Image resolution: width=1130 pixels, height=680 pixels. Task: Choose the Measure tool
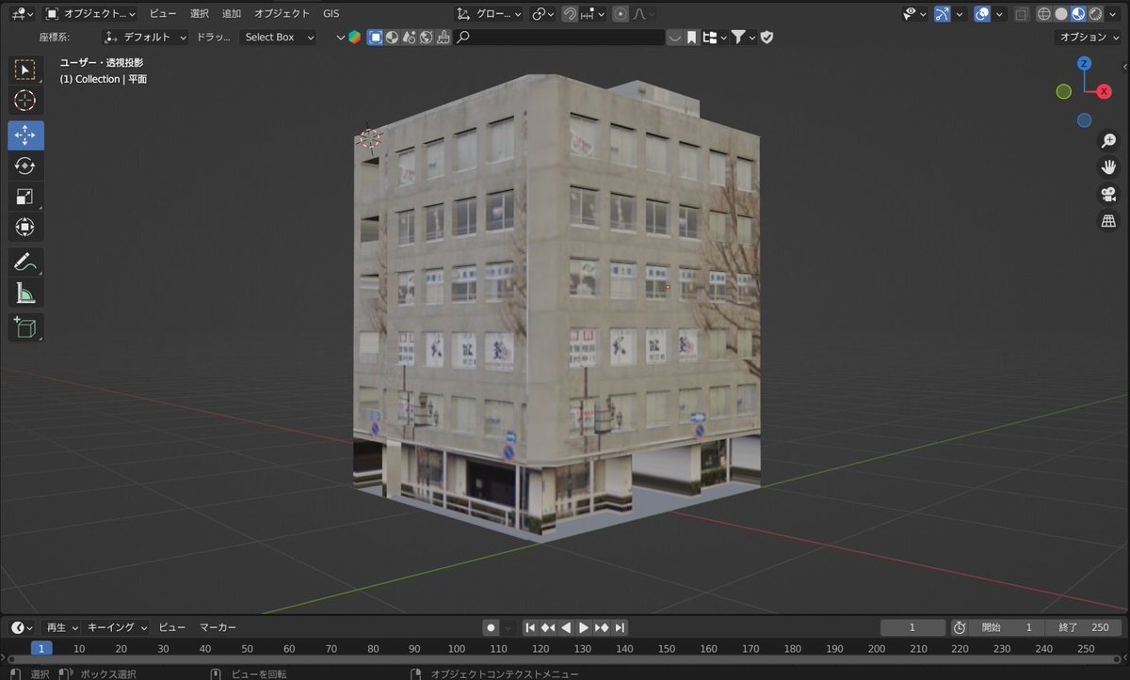(x=25, y=294)
